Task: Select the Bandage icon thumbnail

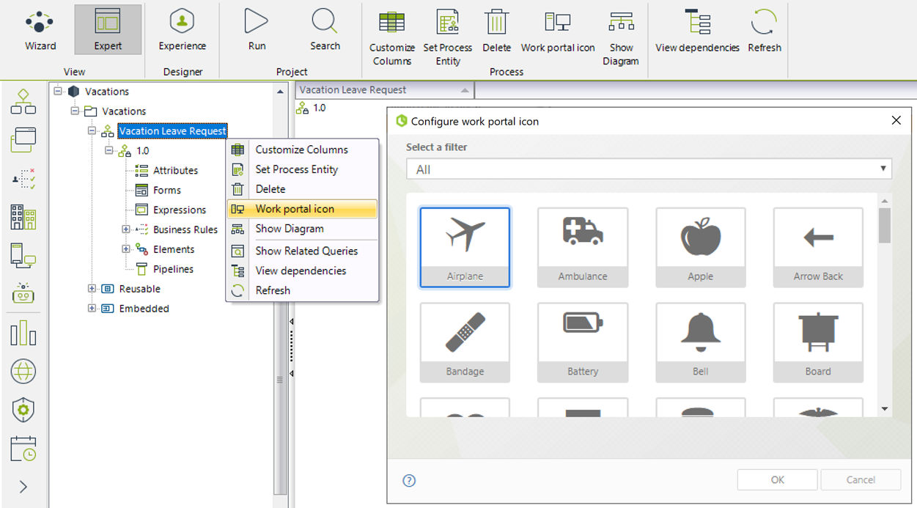Action: [x=465, y=342]
